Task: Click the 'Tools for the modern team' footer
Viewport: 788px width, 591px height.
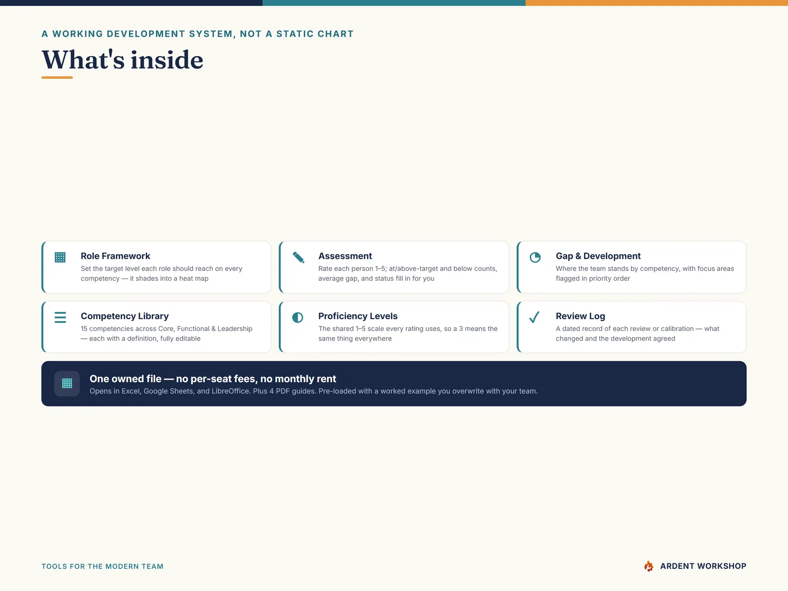Action: tap(102, 566)
